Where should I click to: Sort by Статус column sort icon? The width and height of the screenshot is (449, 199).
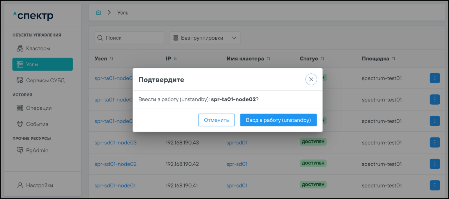pyautogui.click(x=322, y=59)
